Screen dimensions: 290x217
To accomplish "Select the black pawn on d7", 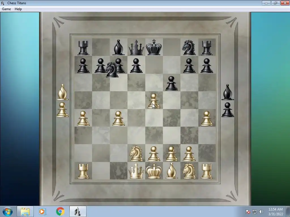I will click(x=136, y=66).
